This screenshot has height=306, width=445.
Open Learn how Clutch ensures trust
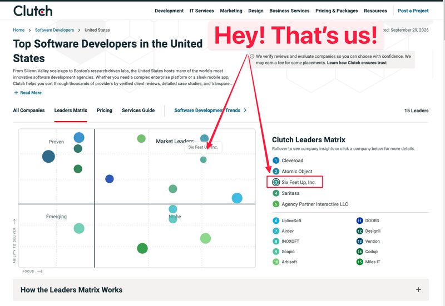pos(357,63)
